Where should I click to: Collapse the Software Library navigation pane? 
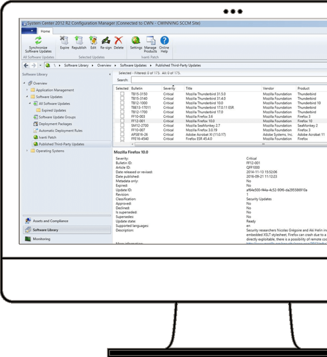(x=110, y=75)
